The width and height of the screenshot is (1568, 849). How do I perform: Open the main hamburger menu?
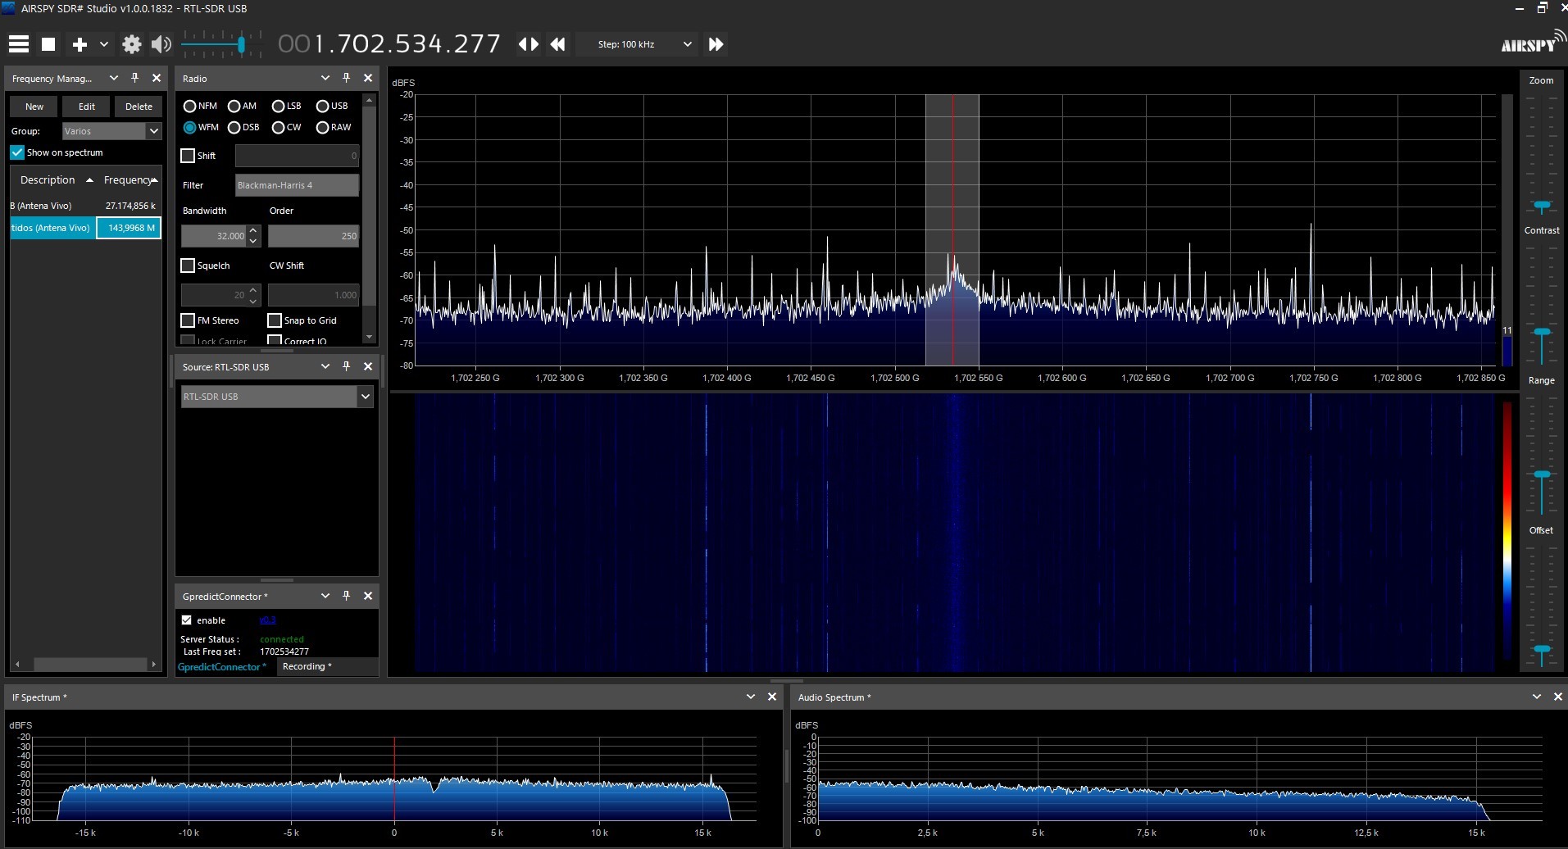tap(19, 44)
